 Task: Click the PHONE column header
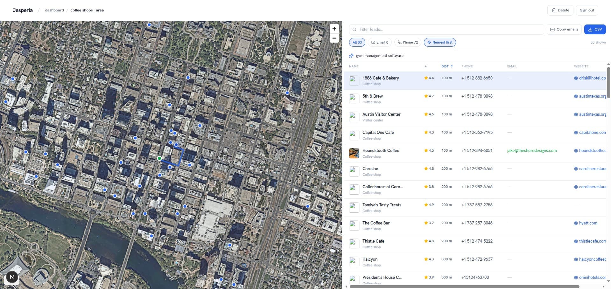[467, 66]
